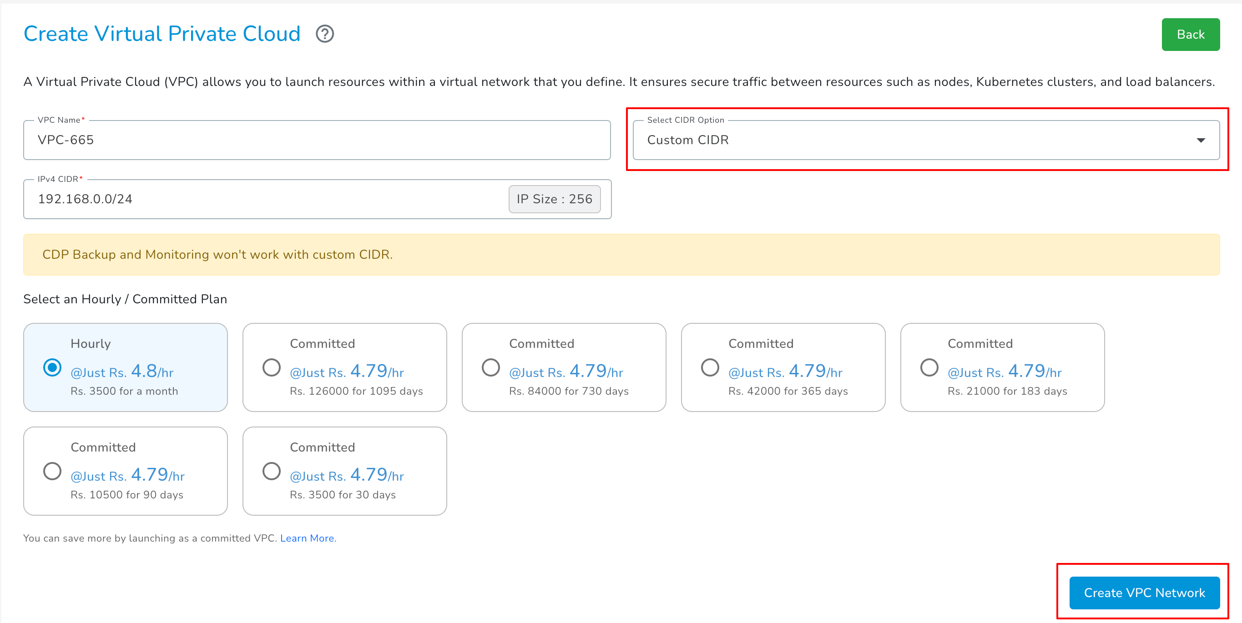Select the Committed plan for 183 days

[x=929, y=367]
